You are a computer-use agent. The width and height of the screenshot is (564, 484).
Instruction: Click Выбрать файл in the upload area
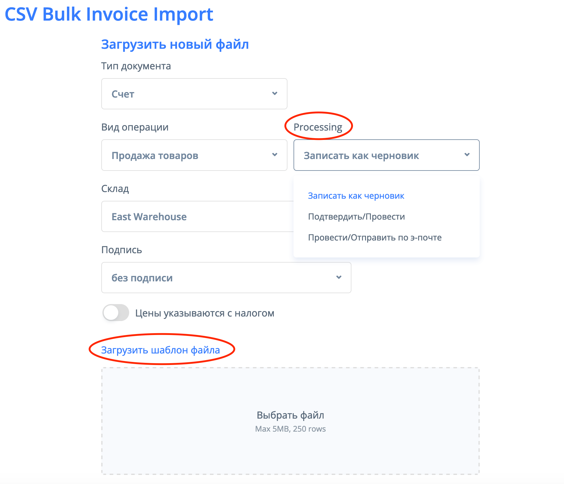click(x=290, y=415)
